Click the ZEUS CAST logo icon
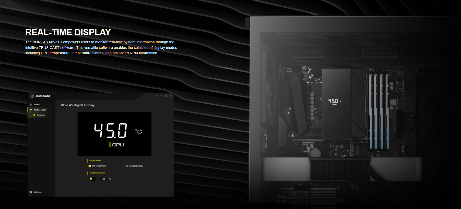461x209 pixels. pyautogui.click(x=32, y=96)
